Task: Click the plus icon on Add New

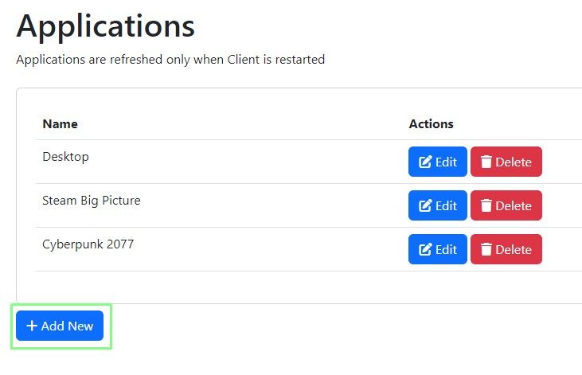Action: click(x=32, y=326)
